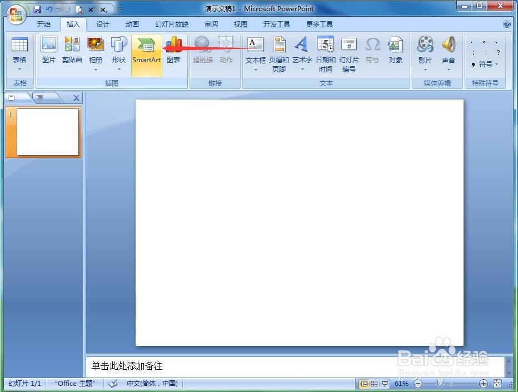The height and width of the screenshot is (392, 518).
Task: Click the print preview magnifier icon
Action: pyautogui.click(x=79, y=9)
